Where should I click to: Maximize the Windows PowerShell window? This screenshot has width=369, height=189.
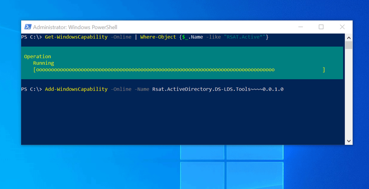tap(321, 27)
